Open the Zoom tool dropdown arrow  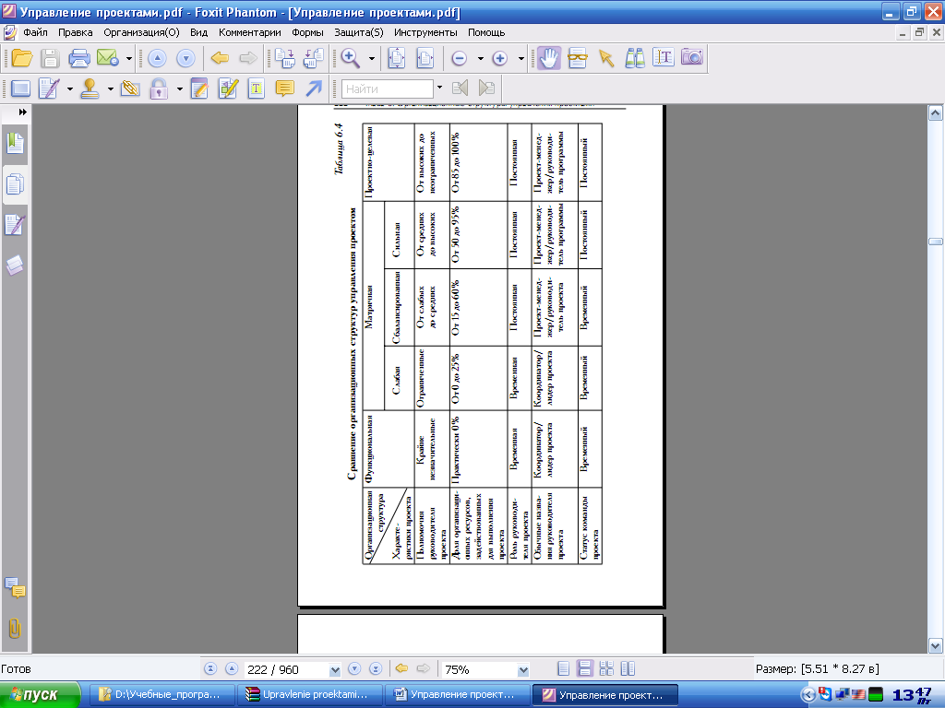[371, 58]
